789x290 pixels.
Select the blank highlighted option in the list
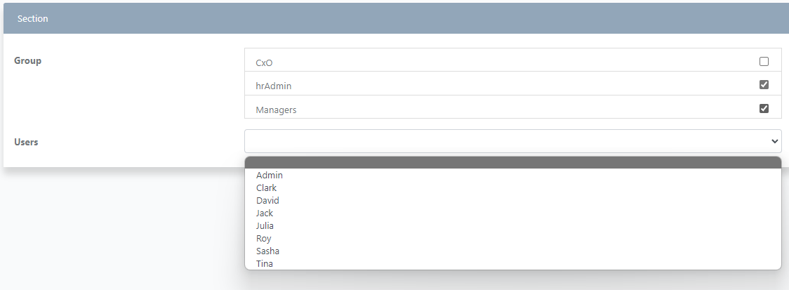pyautogui.click(x=512, y=163)
